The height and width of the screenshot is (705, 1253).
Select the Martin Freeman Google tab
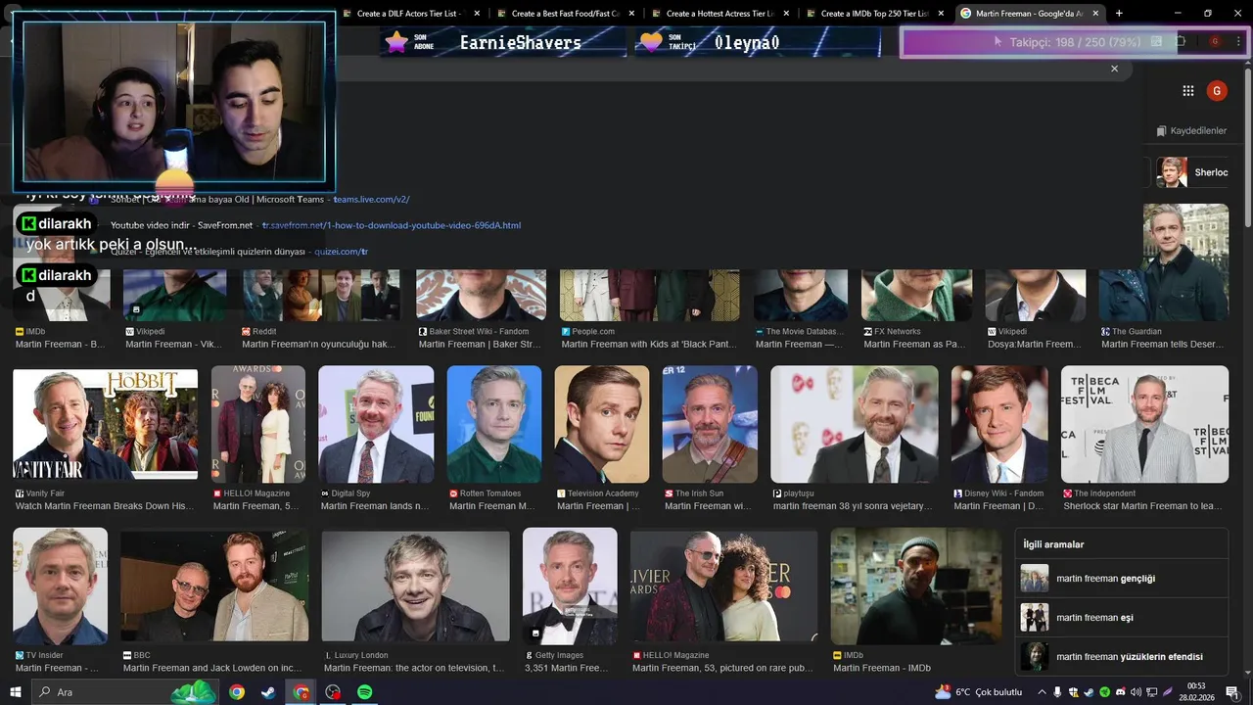[1030, 14]
